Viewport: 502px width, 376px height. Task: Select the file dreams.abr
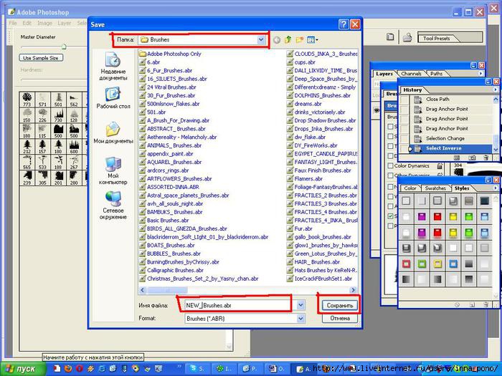[304, 104]
